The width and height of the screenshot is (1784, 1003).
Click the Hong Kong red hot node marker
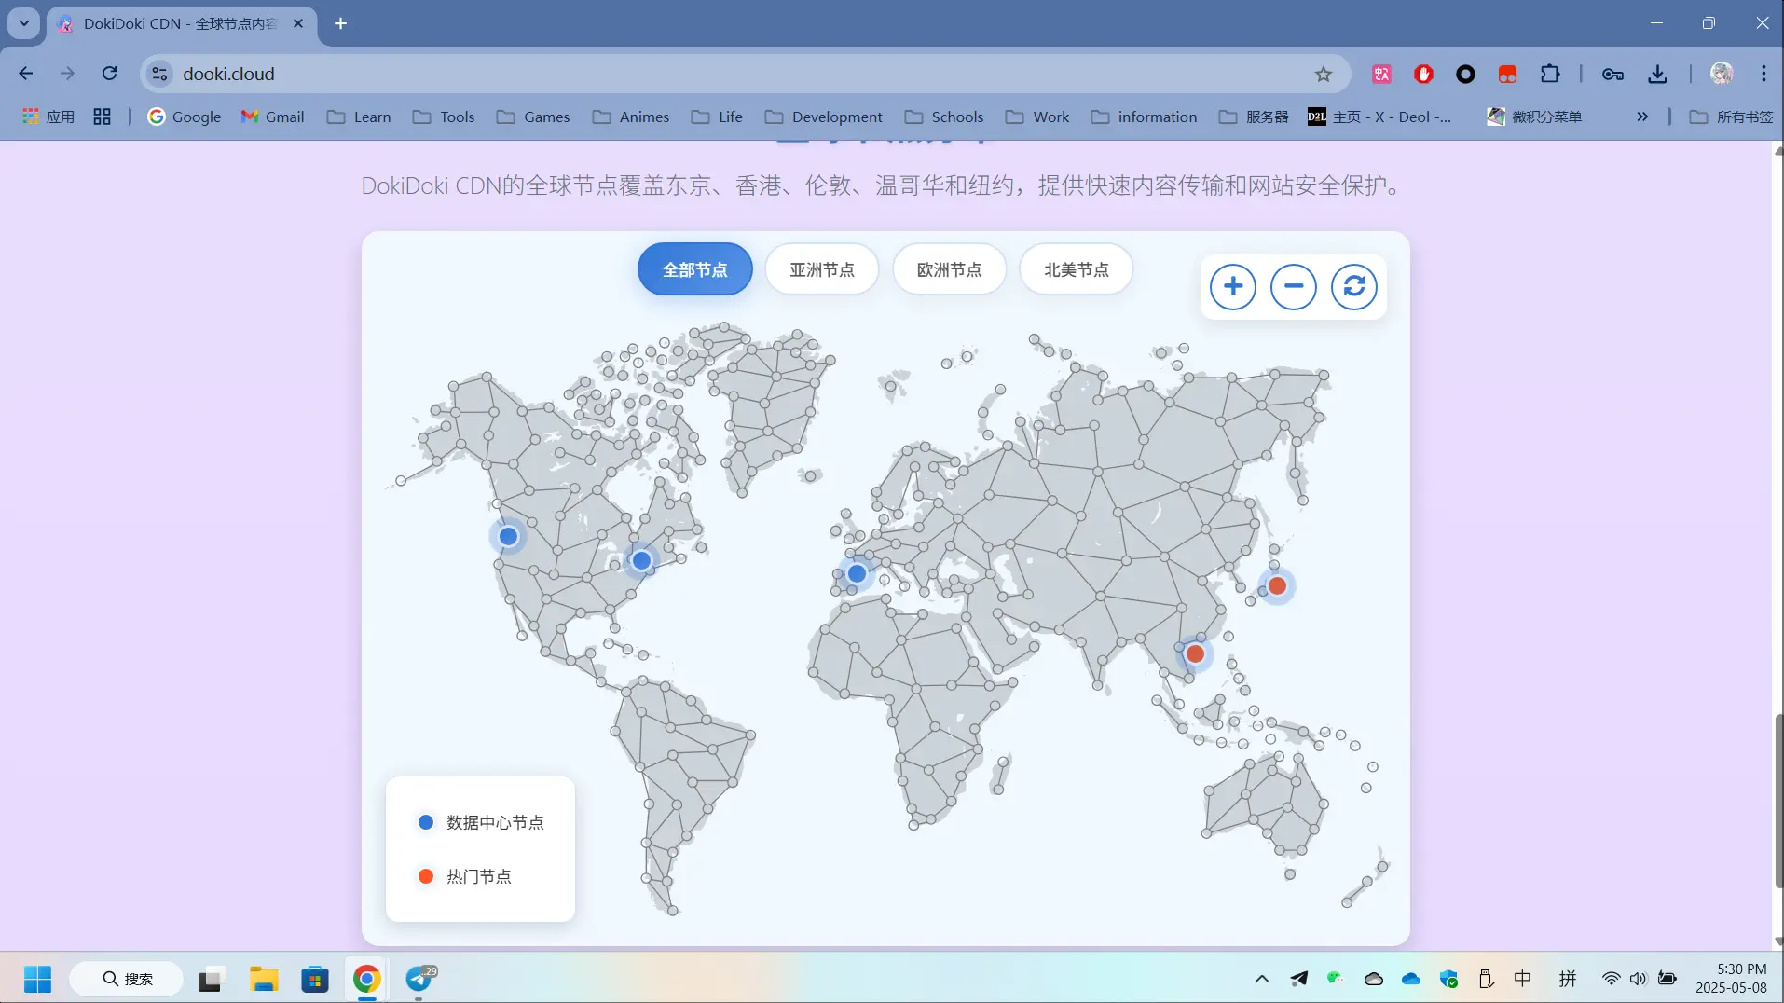coord(1195,653)
